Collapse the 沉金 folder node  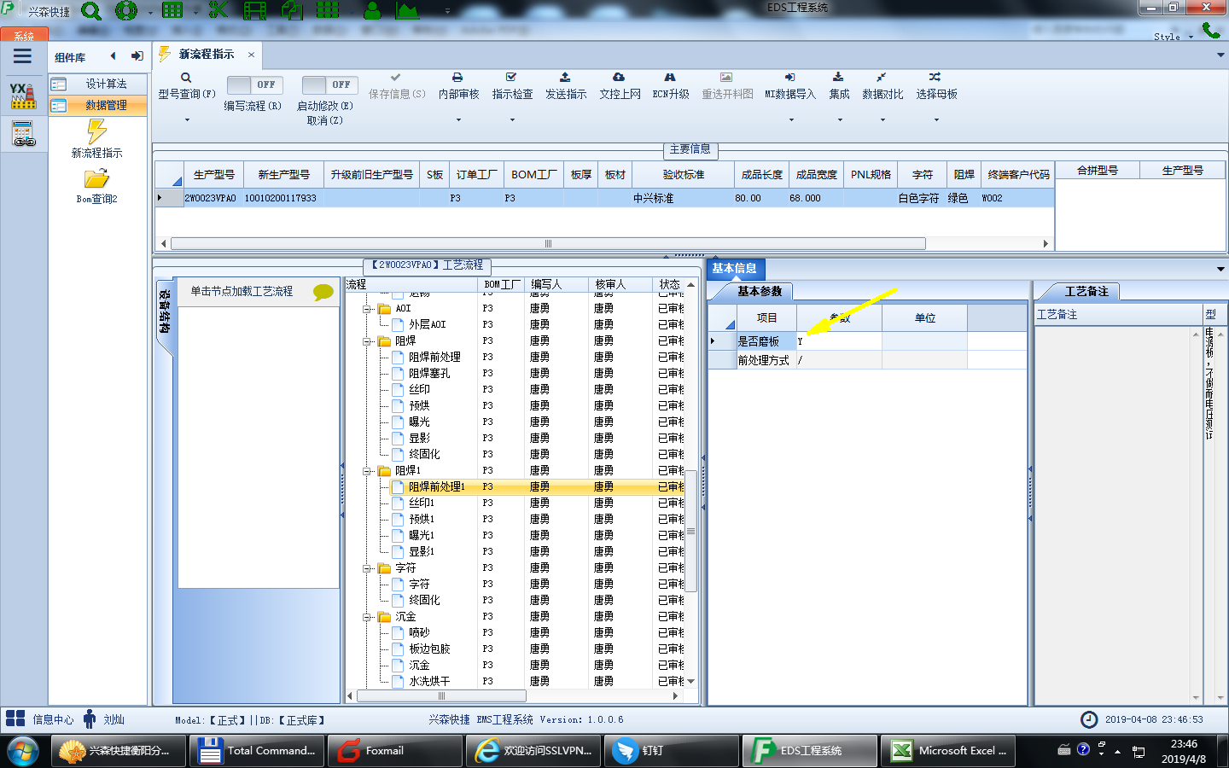367,617
